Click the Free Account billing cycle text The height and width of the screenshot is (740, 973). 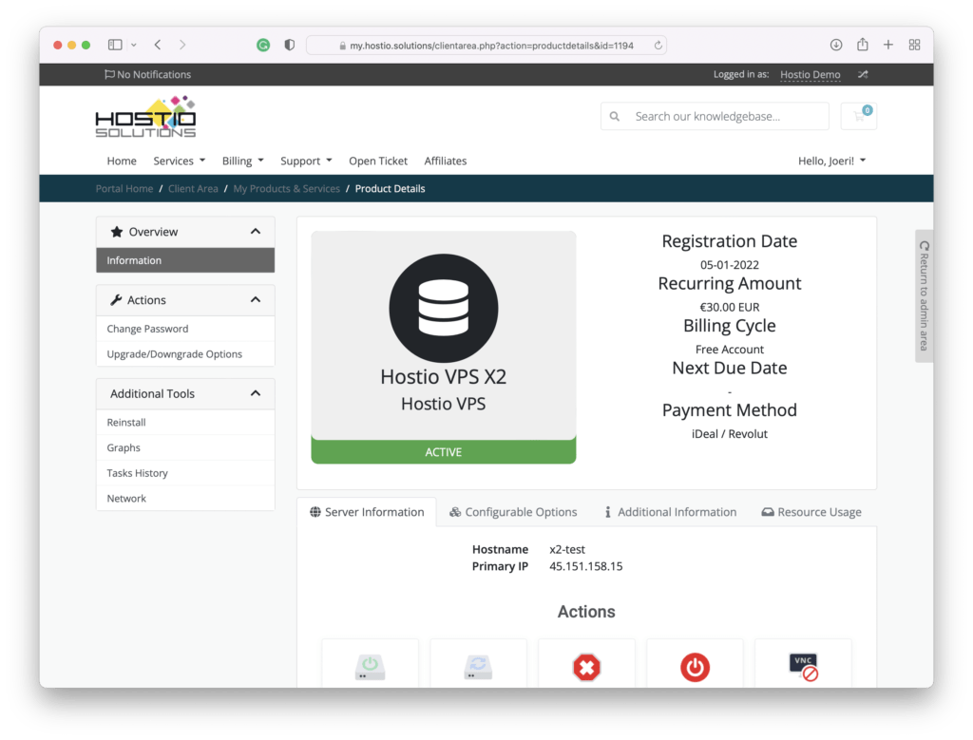click(x=729, y=350)
